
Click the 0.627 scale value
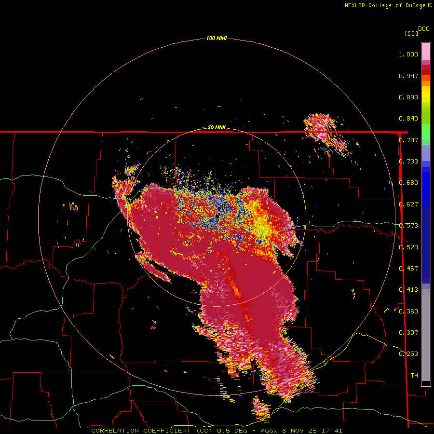click(x=408, y=204)
